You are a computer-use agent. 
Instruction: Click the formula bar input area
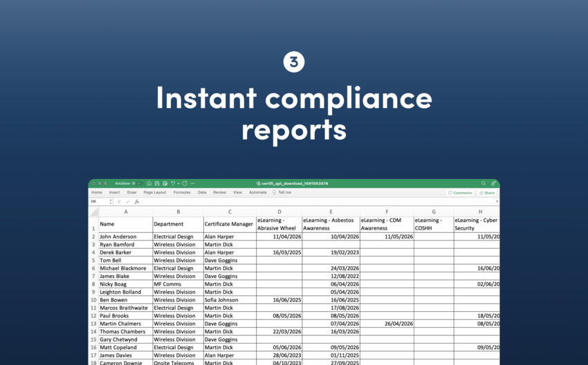coord(318,202)
